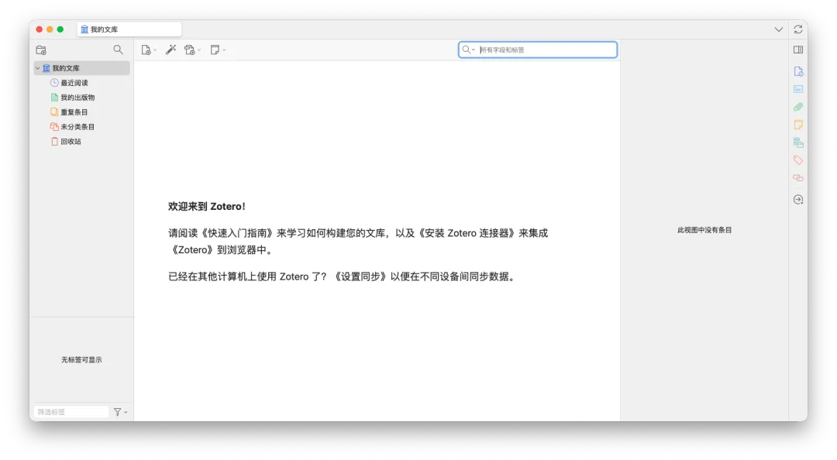Click the Locate arrow circle icon
Image resolution: width=837 pixels, height=460 pixels.
point(798,200)
